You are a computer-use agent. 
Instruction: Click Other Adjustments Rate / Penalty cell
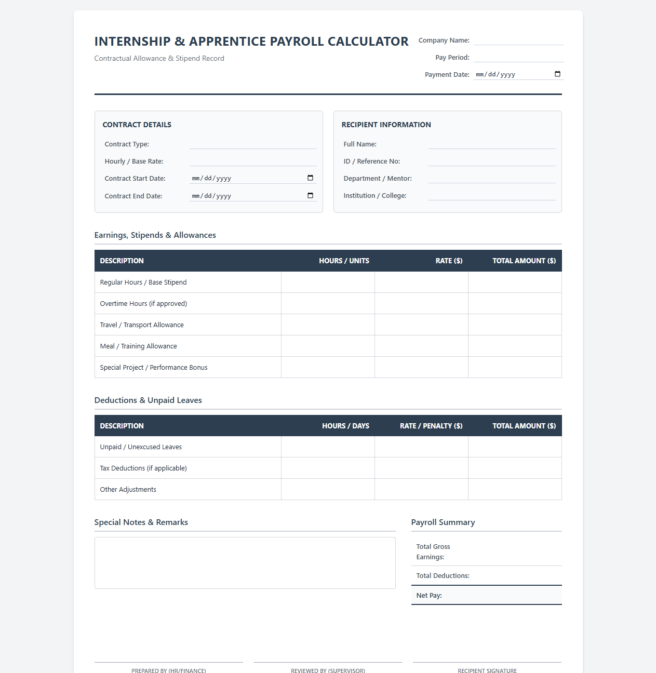click(x=421, y=489)
